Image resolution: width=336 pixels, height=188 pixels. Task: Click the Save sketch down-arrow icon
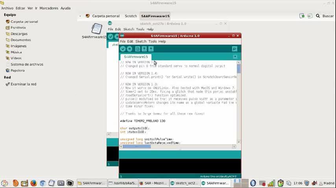151,49
